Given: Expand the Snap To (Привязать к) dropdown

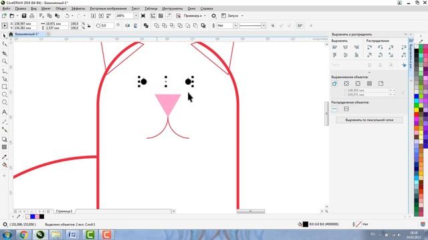Looking at the screenshot, I should [x=205, y=16].
